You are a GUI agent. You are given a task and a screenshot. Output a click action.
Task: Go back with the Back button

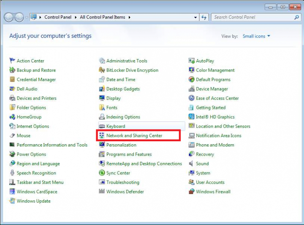tap(9, 17)
